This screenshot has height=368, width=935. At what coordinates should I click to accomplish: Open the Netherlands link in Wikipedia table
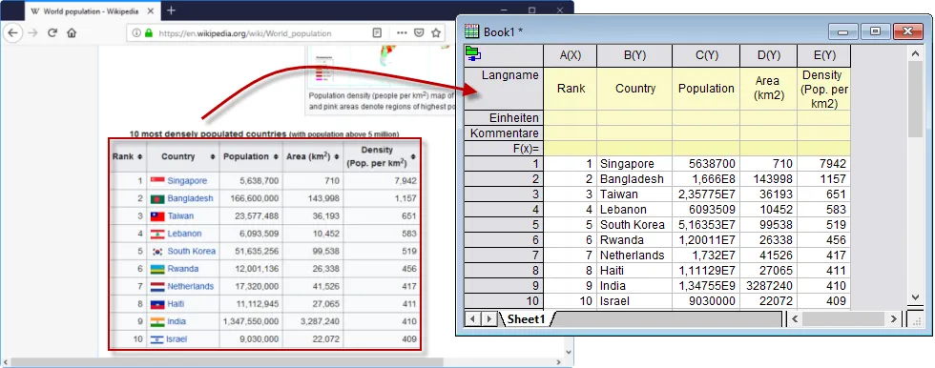tap(190, 286)
